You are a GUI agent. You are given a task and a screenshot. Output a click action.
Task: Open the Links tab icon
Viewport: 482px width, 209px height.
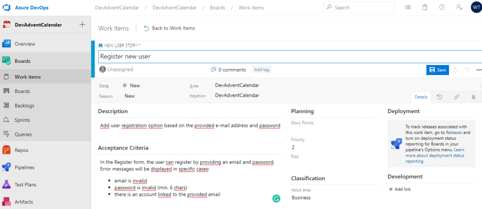point(456,97)
